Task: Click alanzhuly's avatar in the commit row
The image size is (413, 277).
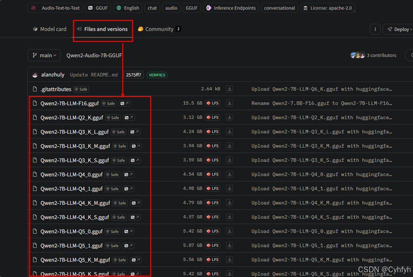Action: [x=35, y=75]
